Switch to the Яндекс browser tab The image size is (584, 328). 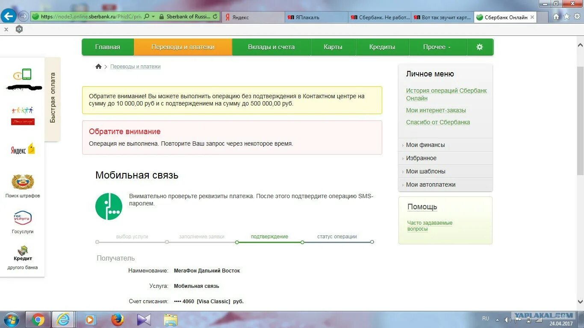[x=253, y=17]
